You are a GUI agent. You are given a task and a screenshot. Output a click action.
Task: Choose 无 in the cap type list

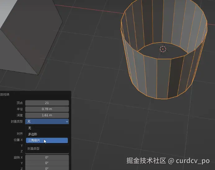tap(47, 128)
